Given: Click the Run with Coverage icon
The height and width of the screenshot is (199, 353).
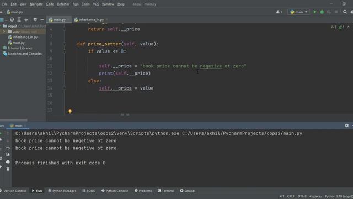Looking at the screenshot, I should click(329, 12).
